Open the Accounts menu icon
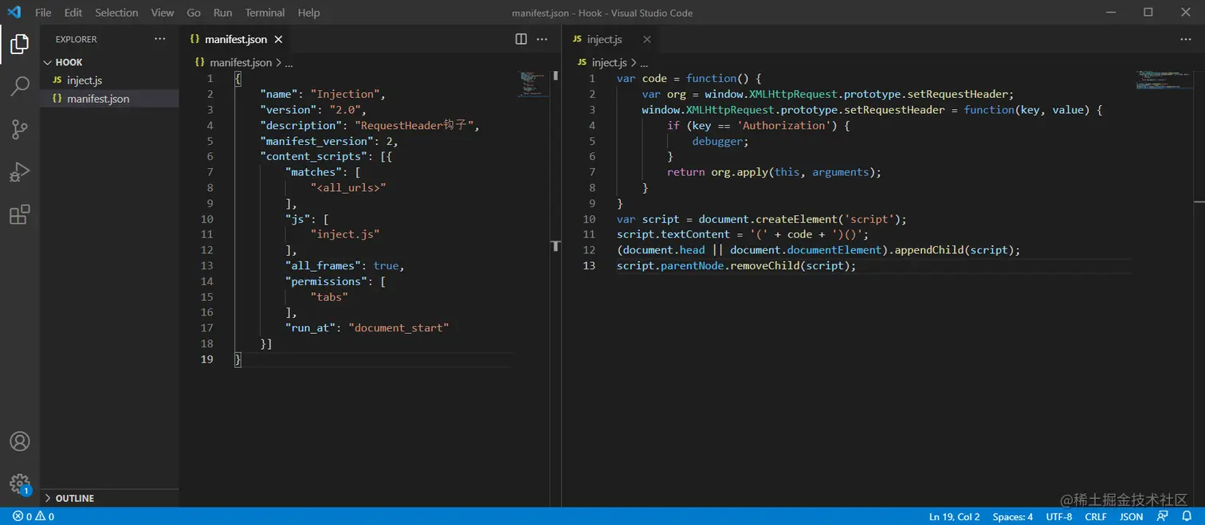 point(20,441)
